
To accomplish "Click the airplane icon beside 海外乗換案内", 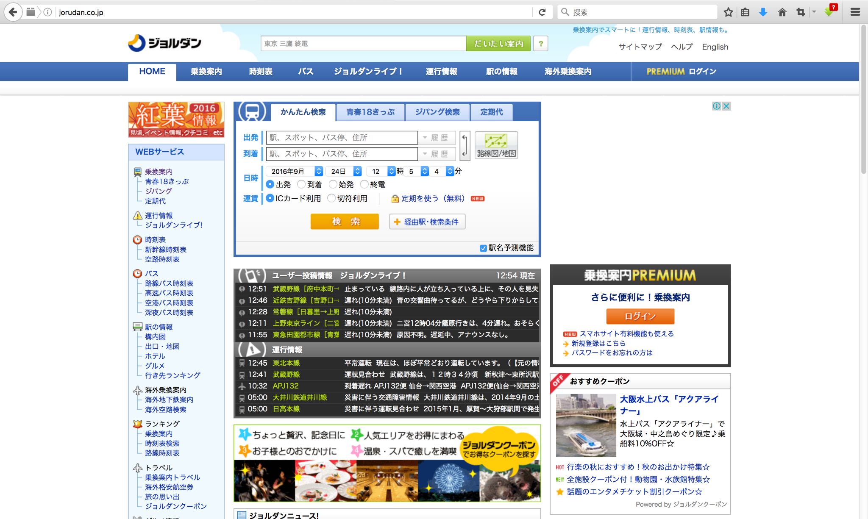I will pyautogui.click(x=138, y=390).
